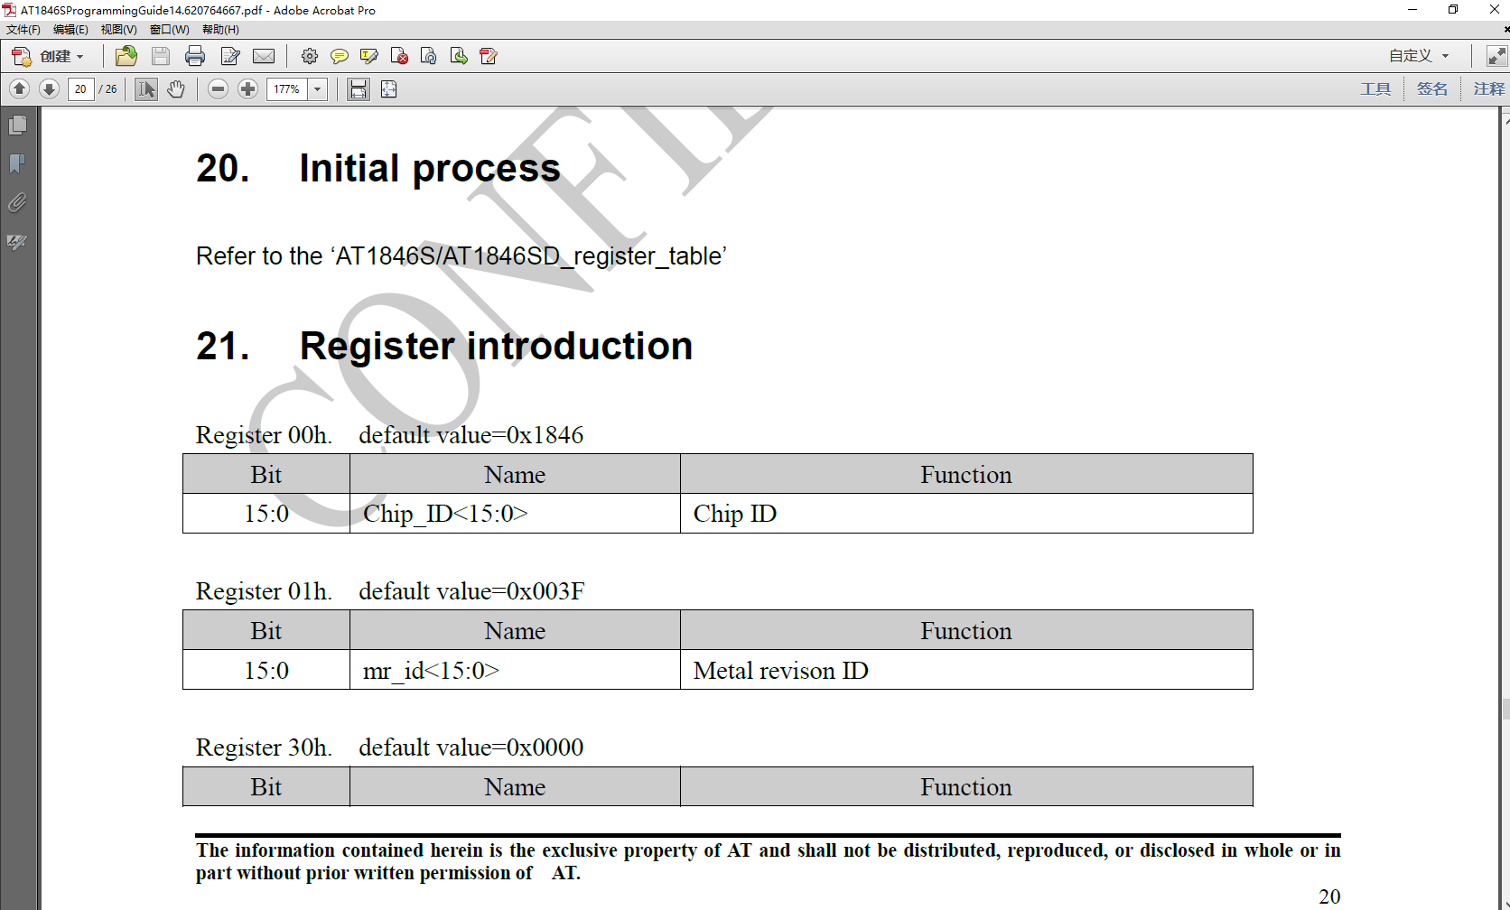Open the 窗口(W) menu
Viewport: 1510px width, 910px height.
[x=169, y=30]
